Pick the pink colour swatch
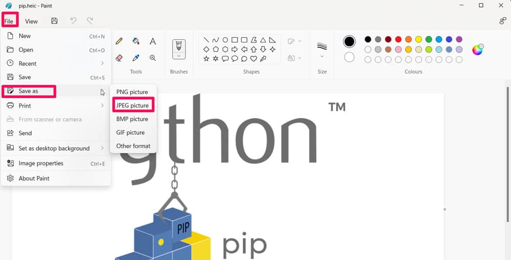Viewport: 511px width, 260px height. [398, 50]
